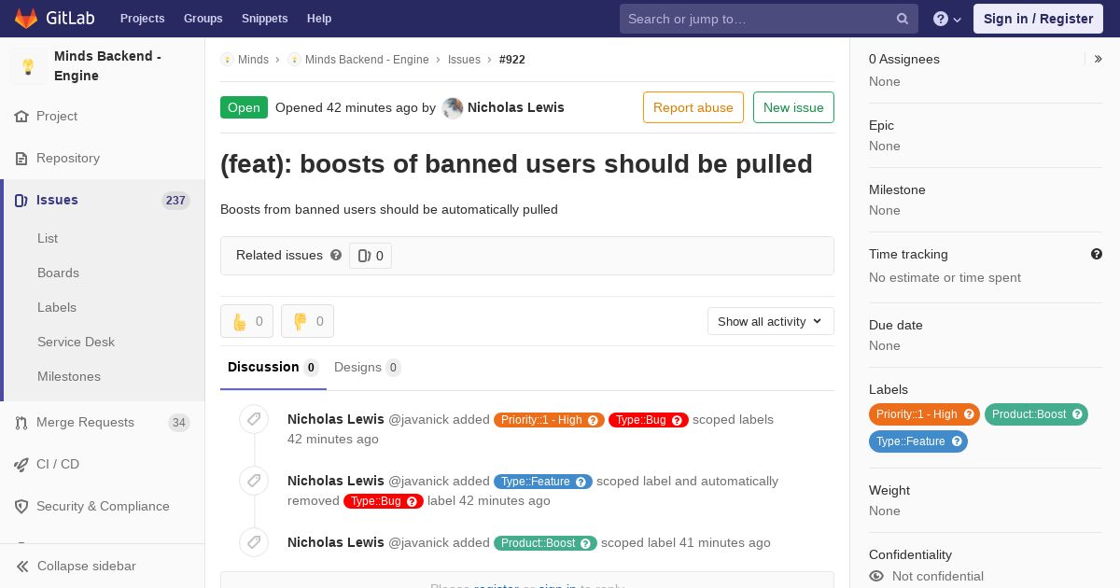
Task: Click Nicholas Lewis avatar image
Action: coord(453,107)
